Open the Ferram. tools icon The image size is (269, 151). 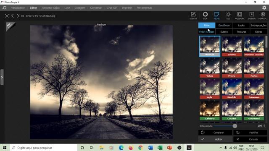click(263, 16)
